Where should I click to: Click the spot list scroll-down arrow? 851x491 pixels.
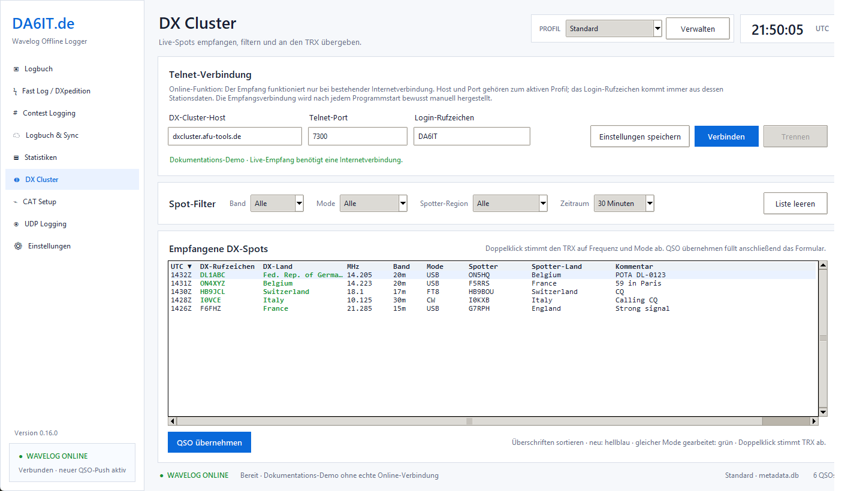(823, 412)
